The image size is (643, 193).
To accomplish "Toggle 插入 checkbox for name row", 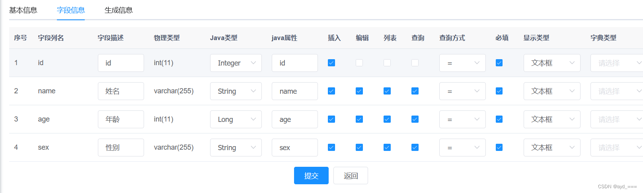I will [331, 91].
